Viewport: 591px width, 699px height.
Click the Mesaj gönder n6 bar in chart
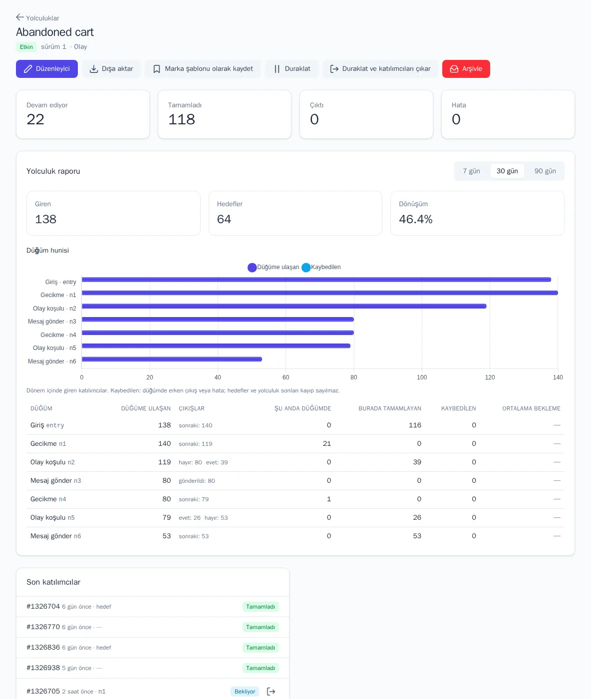coord(172,359)
